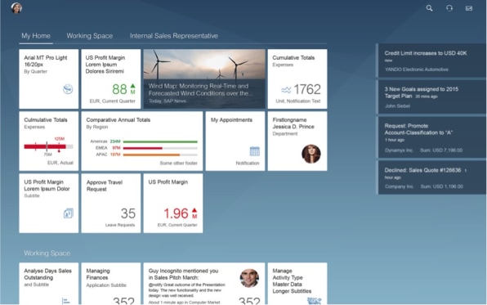Click the wave icon beside 1762
This screenshot has width=487, height=305.
click(286, 90)
